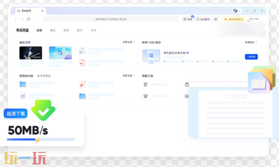Play the blue anime video thumbnail
279x167 pixels.
coord(60,53)
